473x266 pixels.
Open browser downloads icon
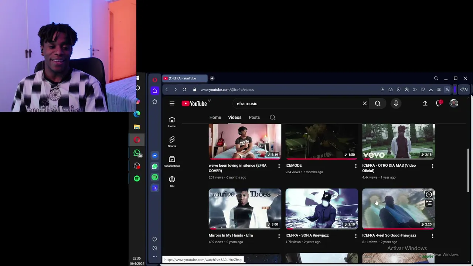point(431,89)
